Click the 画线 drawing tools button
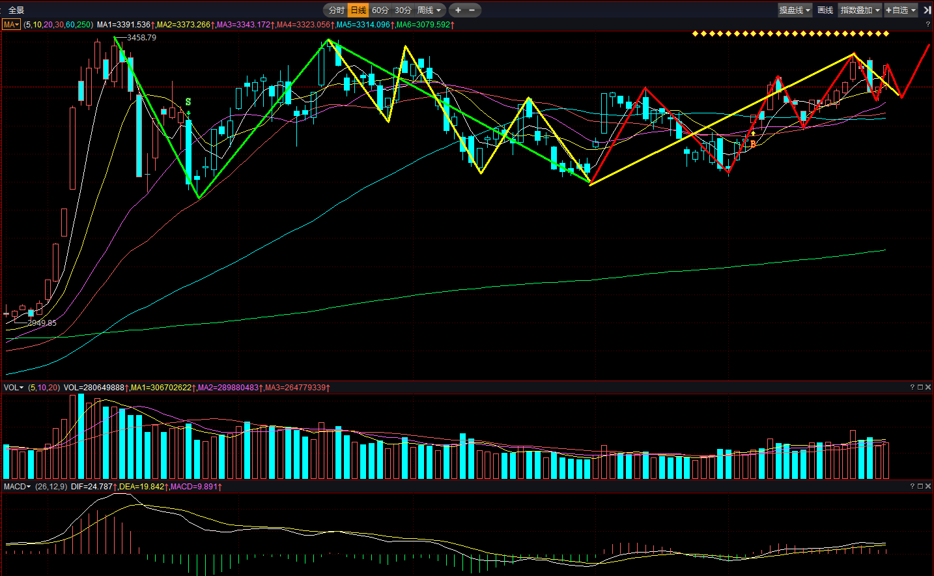 825,10
